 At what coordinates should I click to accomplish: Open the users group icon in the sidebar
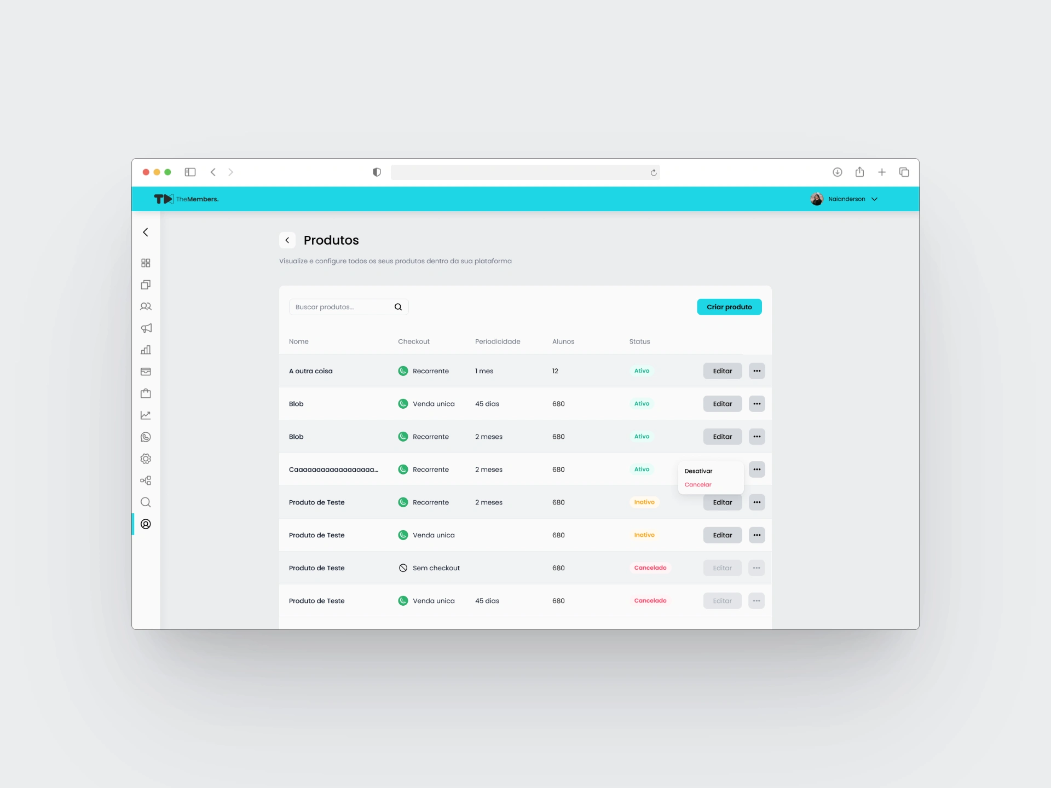pyautogui.click(x=146, y=306)
